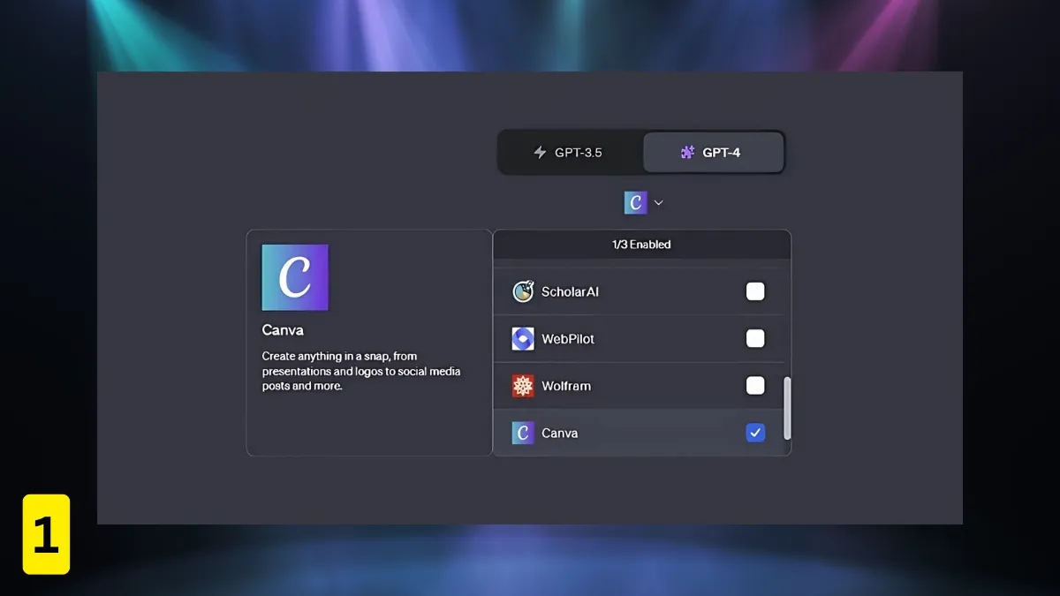Click the ScholarAI plugin icon

tap(525, 291)
